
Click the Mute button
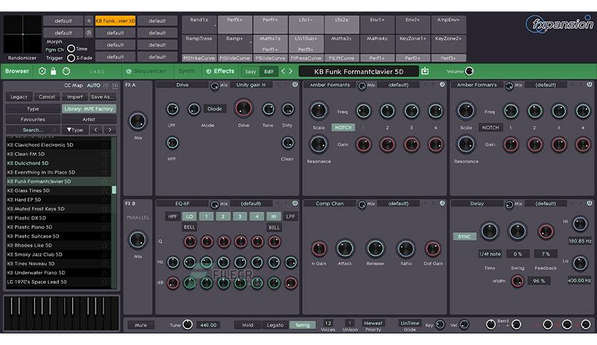pos(140,325)
